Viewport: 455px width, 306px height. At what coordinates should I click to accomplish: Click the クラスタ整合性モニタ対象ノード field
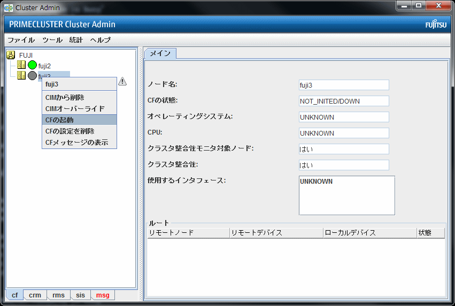[x=344, y=149]
